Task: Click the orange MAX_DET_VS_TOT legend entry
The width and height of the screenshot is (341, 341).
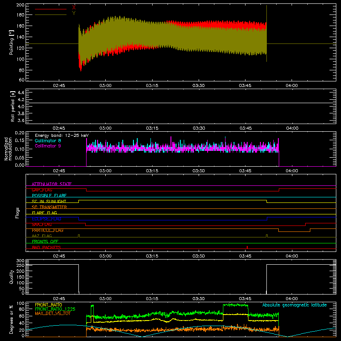Action: (53, 313)
